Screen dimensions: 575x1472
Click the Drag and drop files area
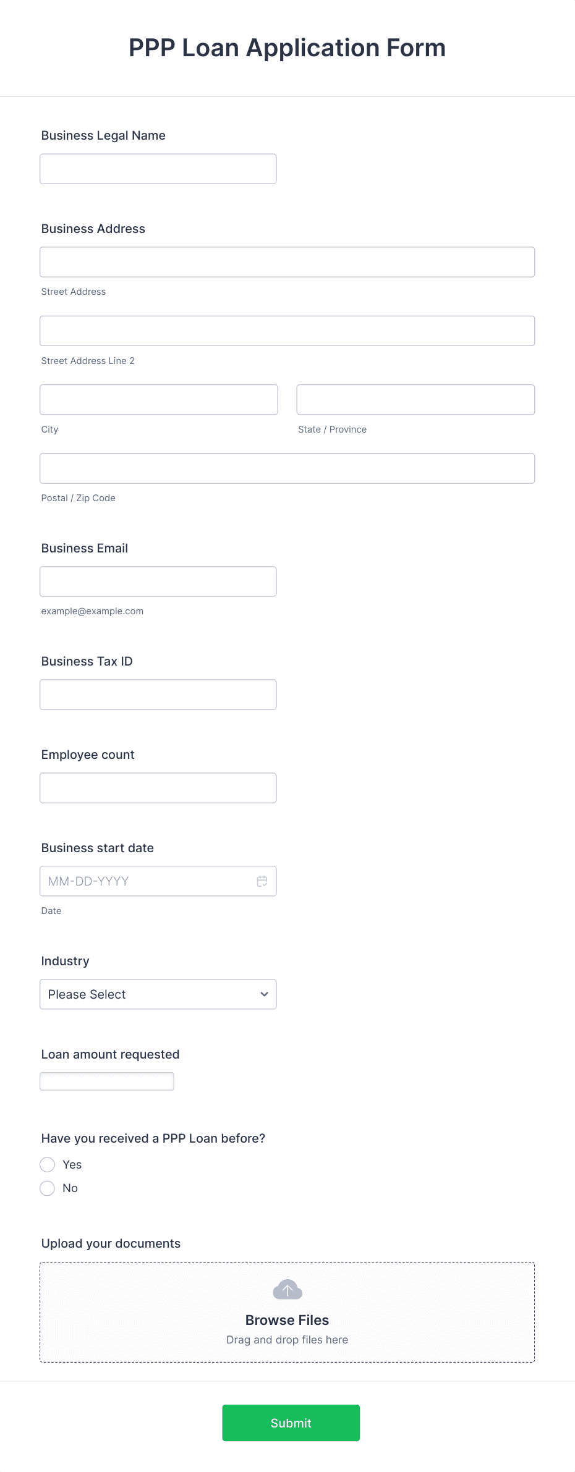click(x=287, y=1312)
